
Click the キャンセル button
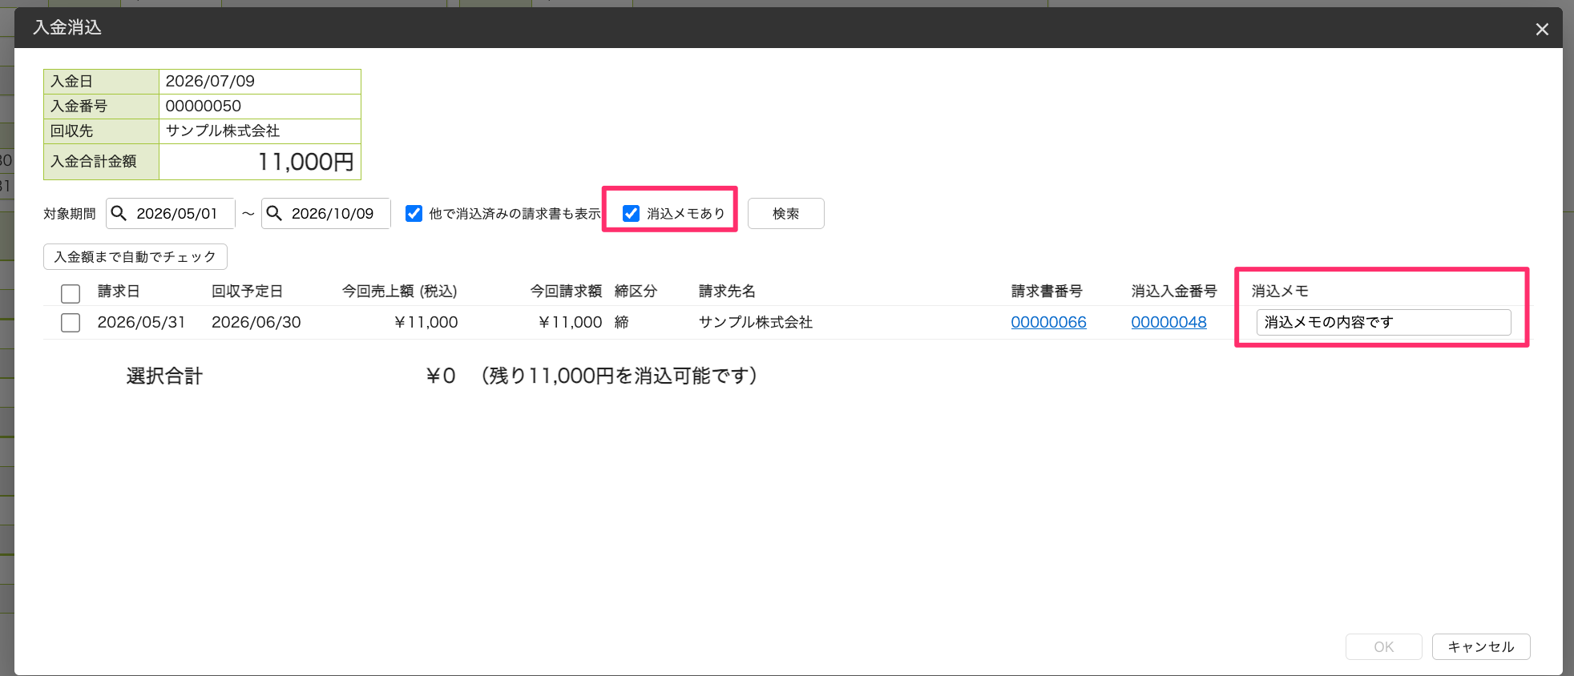pyautogui.click(x=1481, y=646)
